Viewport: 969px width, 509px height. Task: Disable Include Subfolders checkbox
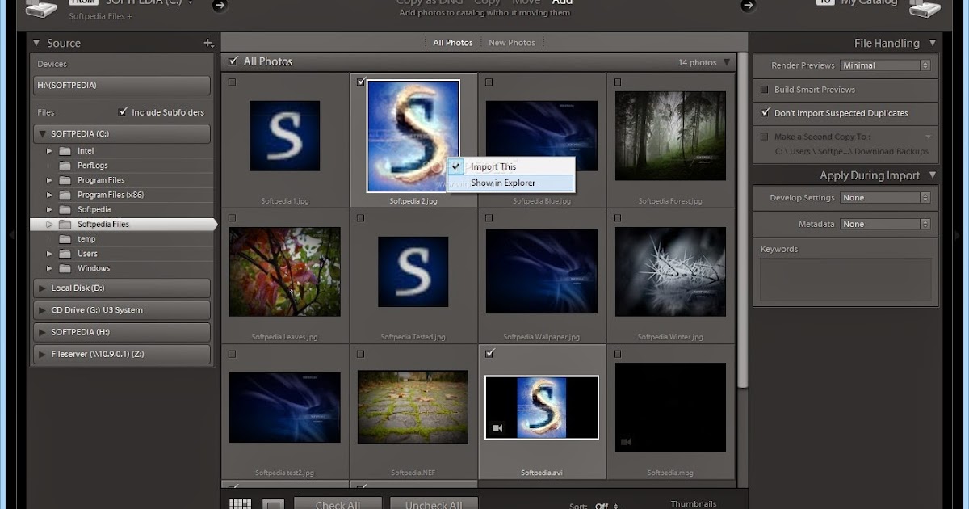pyautogui.click(x=123, y=111)
